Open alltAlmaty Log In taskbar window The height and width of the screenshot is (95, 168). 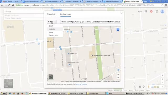[57, 93]
